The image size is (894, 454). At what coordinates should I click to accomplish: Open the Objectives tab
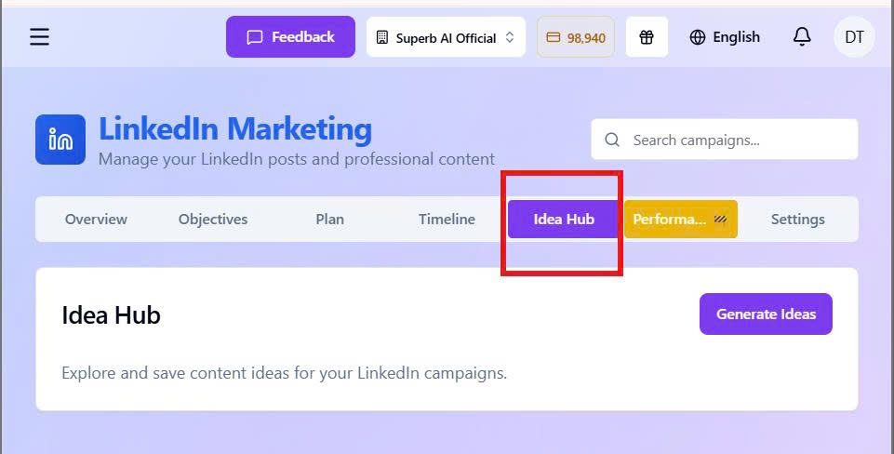click(213, 220)
